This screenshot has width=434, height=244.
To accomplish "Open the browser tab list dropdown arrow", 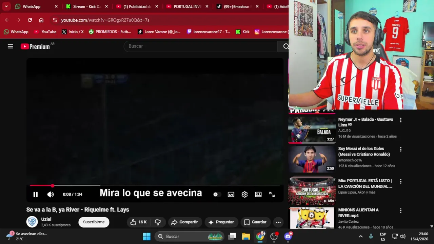I will [x=6, y=6].
